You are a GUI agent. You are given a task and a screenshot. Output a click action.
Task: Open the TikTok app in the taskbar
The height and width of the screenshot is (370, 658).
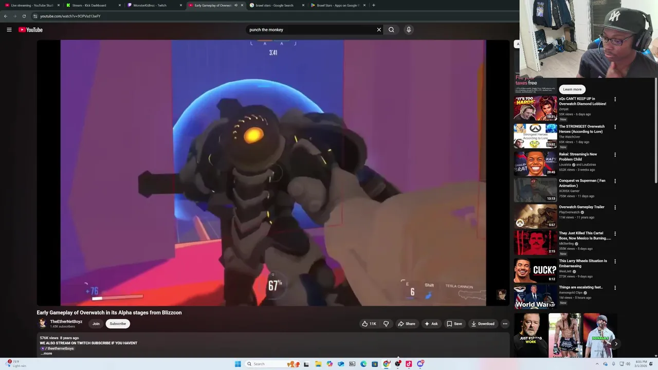point(409,364)
